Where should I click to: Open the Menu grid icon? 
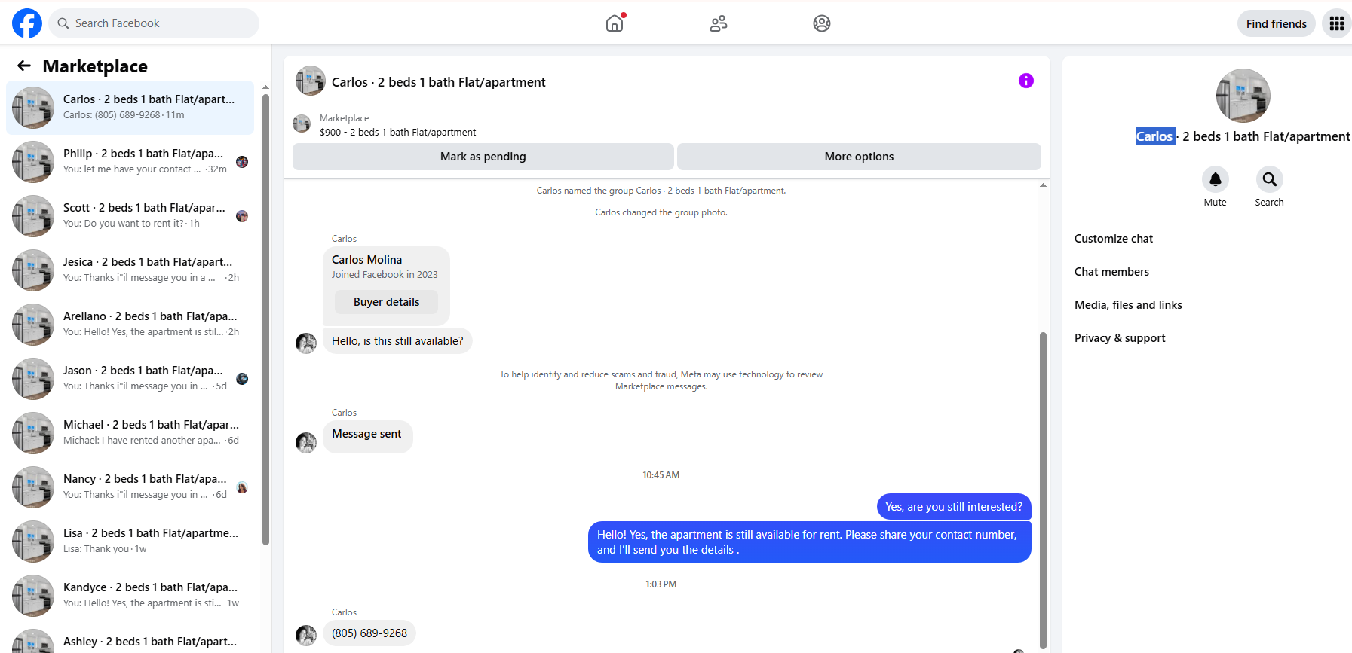pyautogui.click(x=1337, y=23)
